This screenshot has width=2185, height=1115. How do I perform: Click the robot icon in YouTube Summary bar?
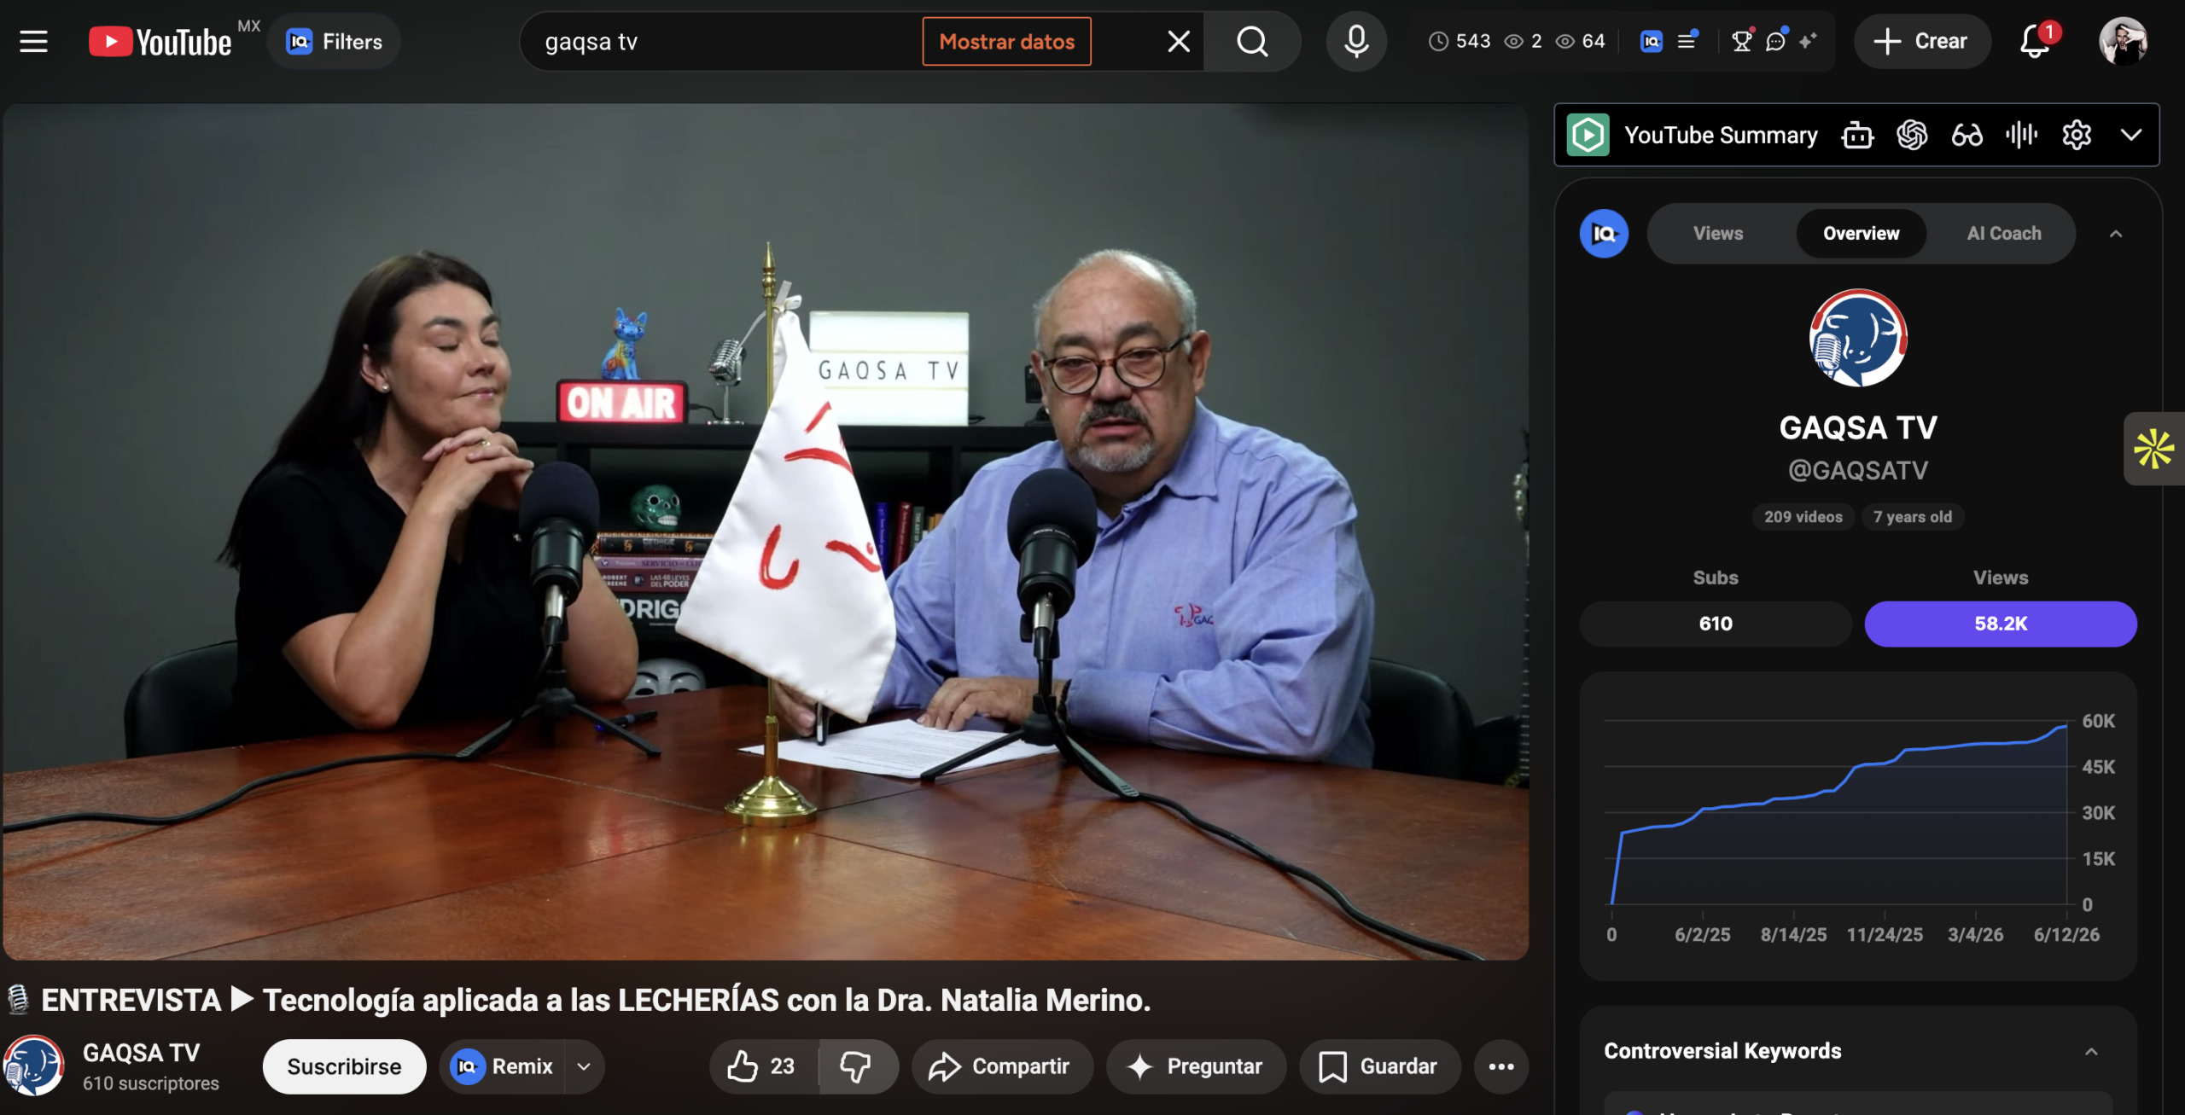tap(1857, 135)
